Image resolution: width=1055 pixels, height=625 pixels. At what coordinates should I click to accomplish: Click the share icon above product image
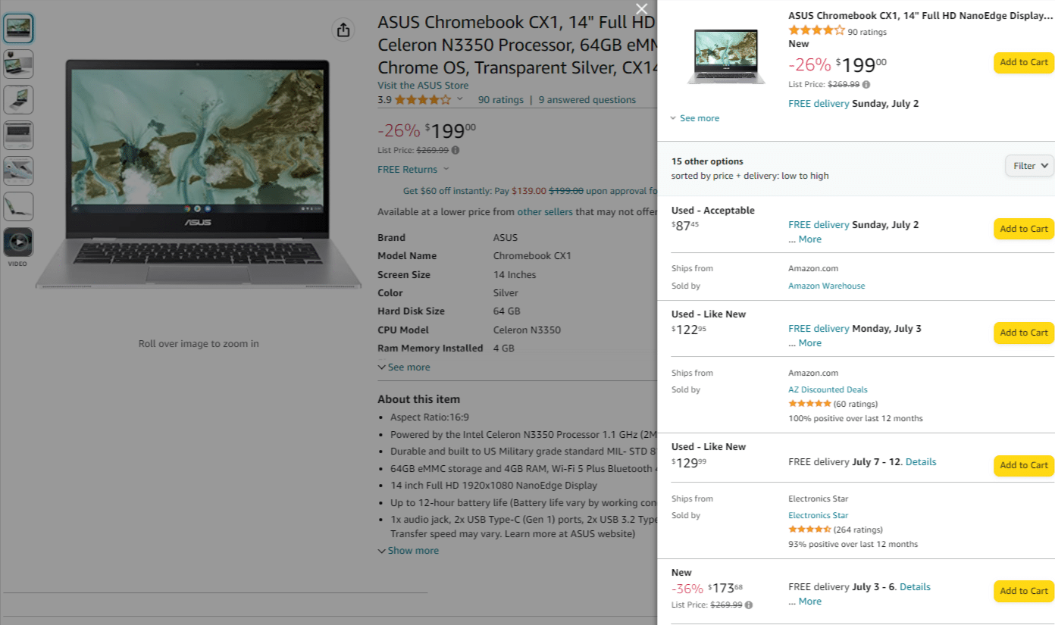pyautogui.click(x=343, y=30)
